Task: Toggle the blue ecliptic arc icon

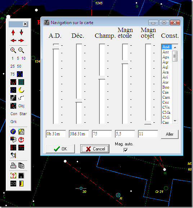Action: 13,90
